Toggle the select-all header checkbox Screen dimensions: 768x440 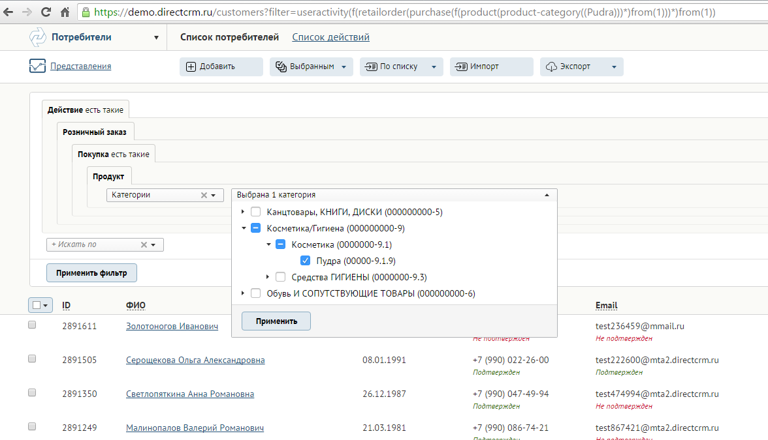pos(37,305)
